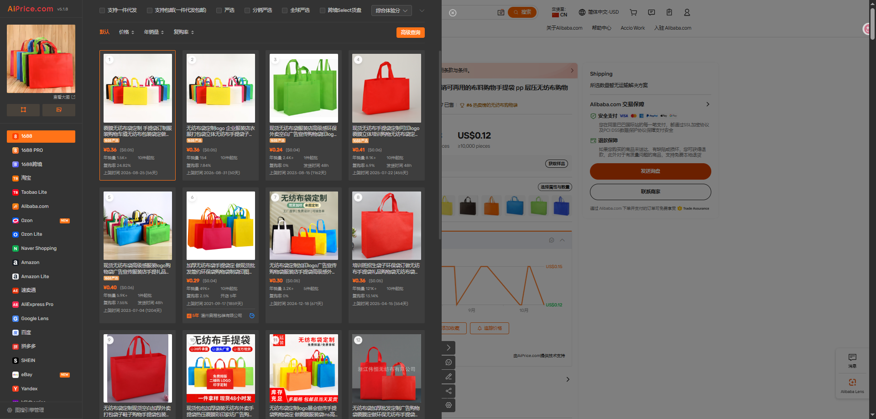
Task: Expand Alibaba.com 交易保障 chevron
Action: (x=708, y=104)
